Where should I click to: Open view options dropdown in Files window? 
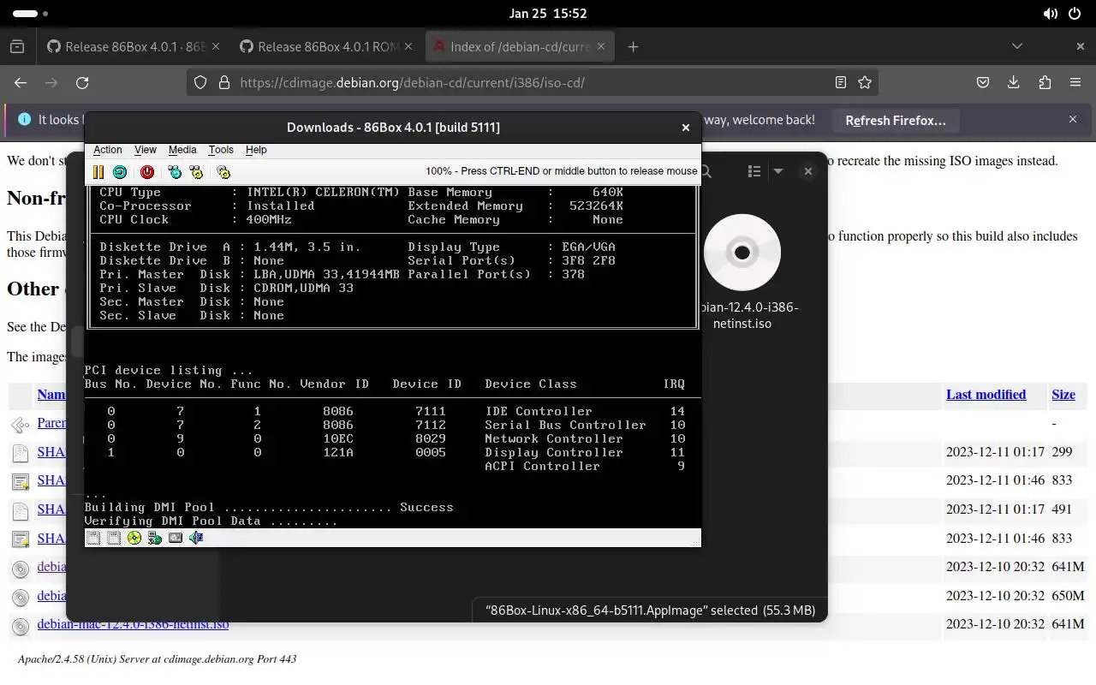pos(778,171)
